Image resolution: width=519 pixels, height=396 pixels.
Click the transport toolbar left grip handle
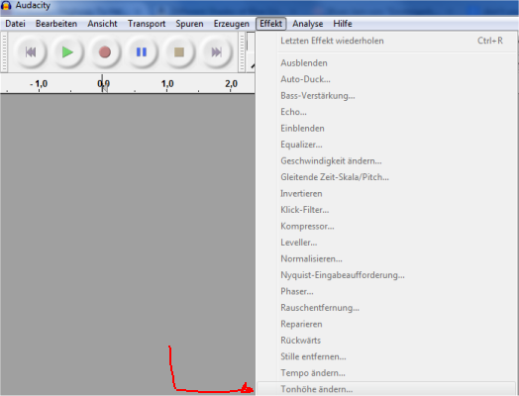tap(4, 51)
